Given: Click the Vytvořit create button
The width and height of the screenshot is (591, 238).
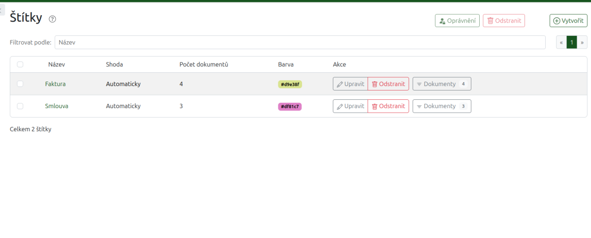Looking at the screenshot, I should coord(569,21).
